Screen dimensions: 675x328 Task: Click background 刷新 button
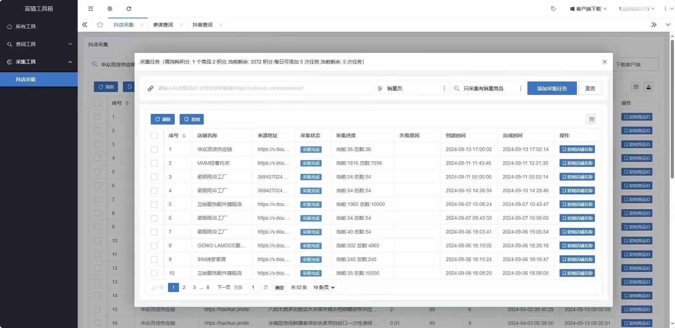[x=106, y=87]
